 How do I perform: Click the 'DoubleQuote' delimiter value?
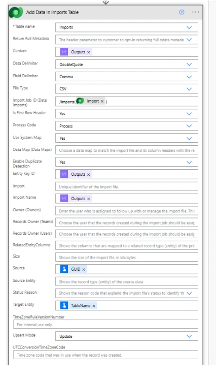pyautogui.click(x=71, y=65)
